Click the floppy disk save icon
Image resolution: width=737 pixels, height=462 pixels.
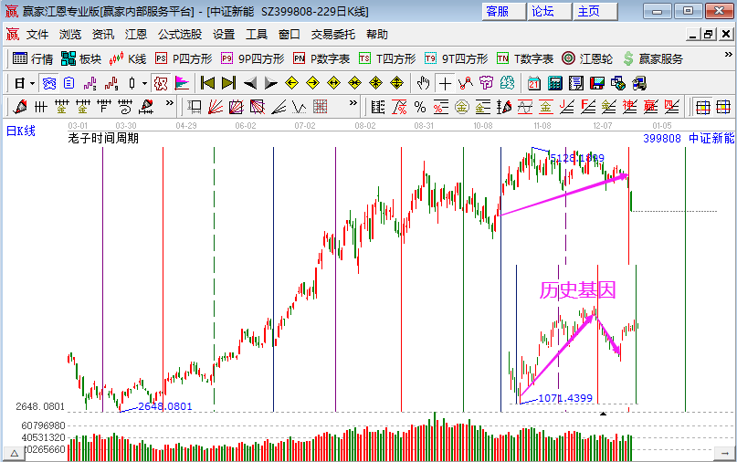click(597, 84)
